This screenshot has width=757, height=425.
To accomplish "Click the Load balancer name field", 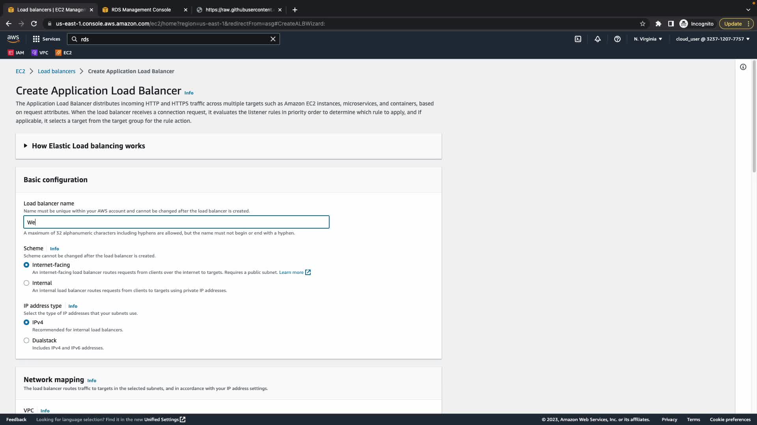I will (176, 222).
